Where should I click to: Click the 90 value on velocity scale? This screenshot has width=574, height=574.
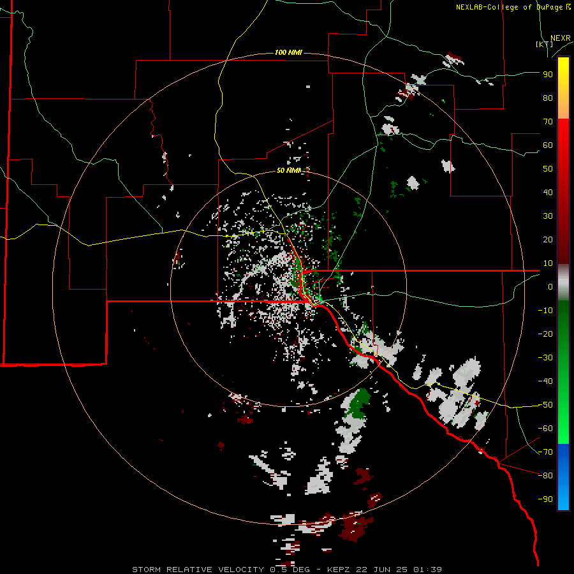pos(548,75)
